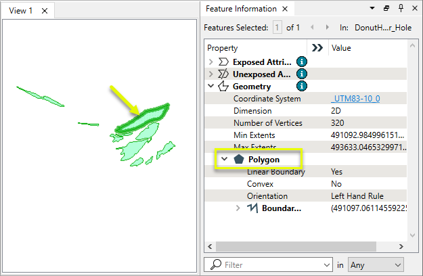The image size is (423, 276).
Task: Open the _UTM83-10_0 coordinate system link
Action: 355,99
